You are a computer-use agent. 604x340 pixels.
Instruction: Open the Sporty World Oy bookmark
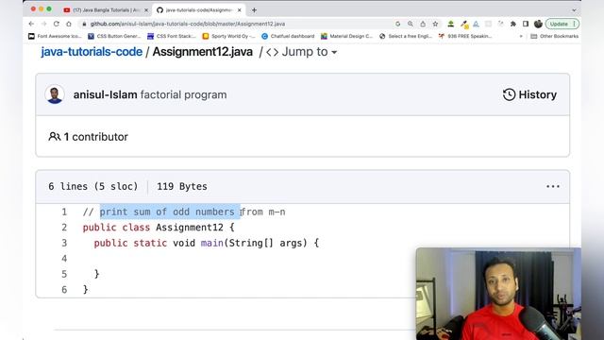tap(228, 36)
